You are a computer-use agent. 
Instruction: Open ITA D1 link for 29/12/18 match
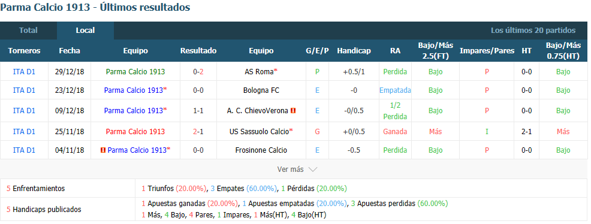pyautogui.click(x=24, y=71)
